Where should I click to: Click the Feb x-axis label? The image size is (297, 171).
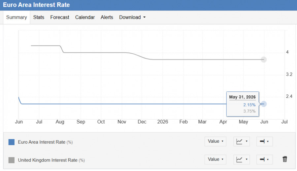tap(183, 122)
